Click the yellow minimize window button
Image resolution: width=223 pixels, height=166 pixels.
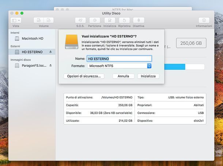point(17,13)
